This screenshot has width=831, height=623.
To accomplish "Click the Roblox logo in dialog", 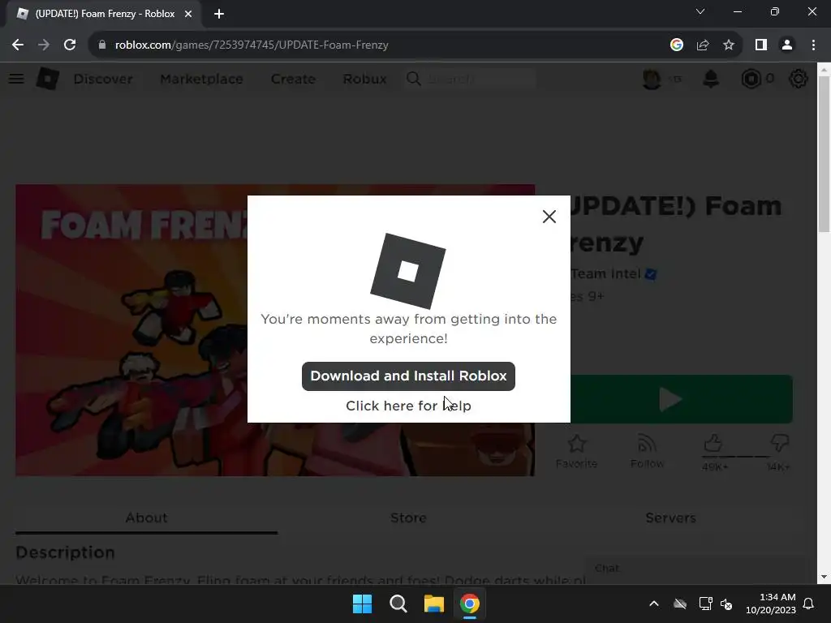I will click(408, 271).
